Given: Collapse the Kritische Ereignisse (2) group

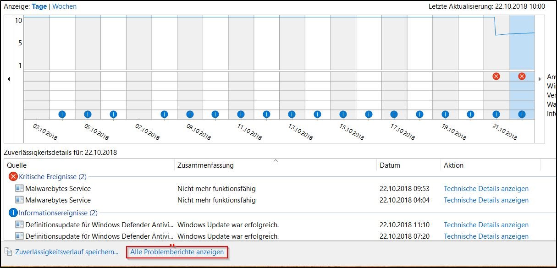Looking at the screenshot, I should click(x=53, y=177).
